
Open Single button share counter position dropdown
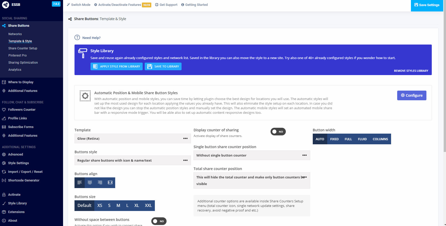251,155
